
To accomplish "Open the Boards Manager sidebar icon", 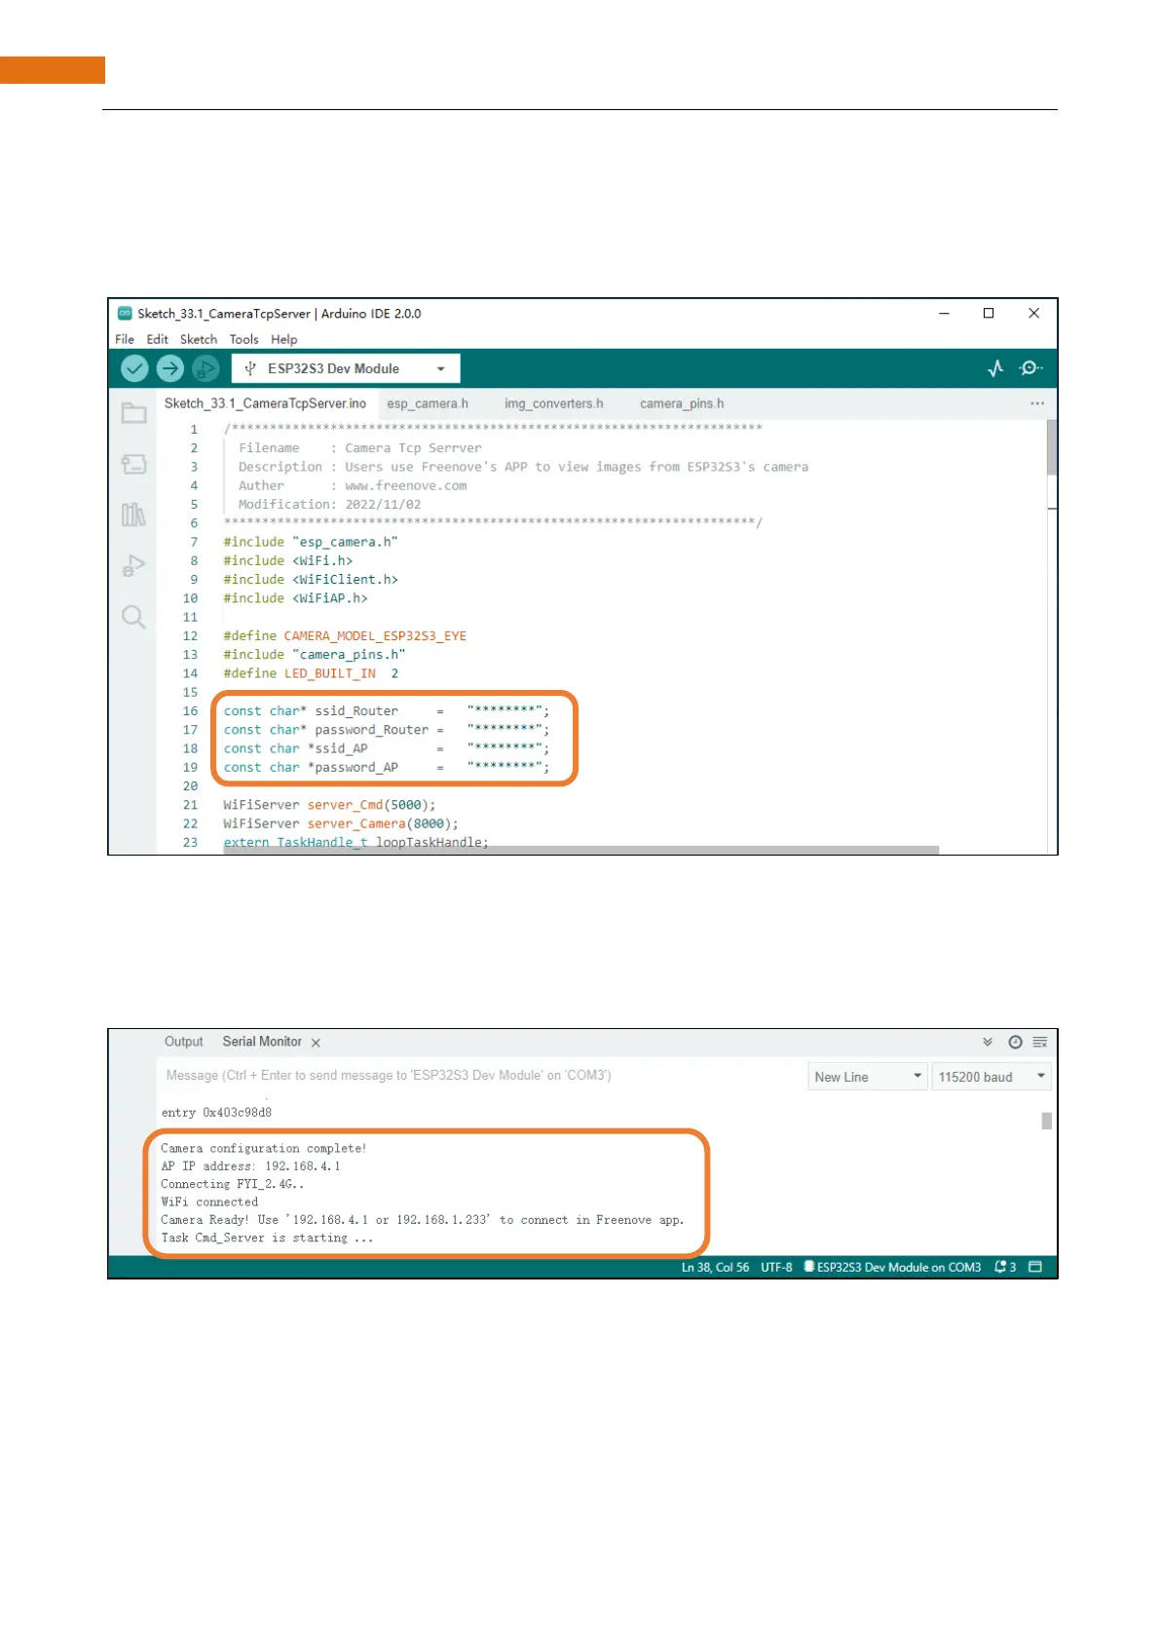I will point(134,464).
